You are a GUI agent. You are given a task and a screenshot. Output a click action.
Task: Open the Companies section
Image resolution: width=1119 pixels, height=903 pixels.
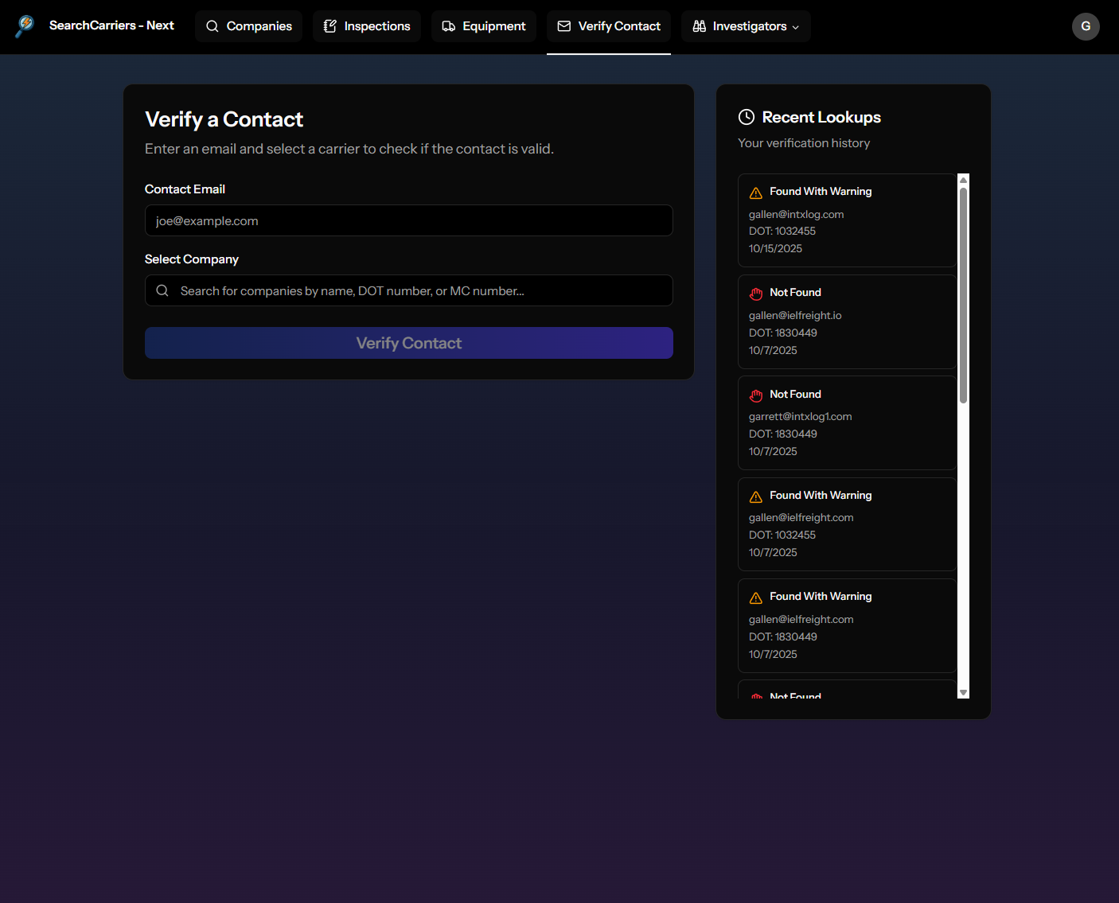click(248, 25)
